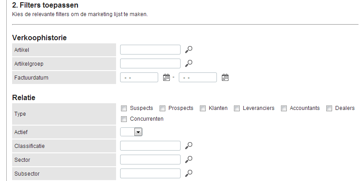363x181 pixels.
Task: Select the Leveranciers checkbox
Action: click(x=237, y=108)
